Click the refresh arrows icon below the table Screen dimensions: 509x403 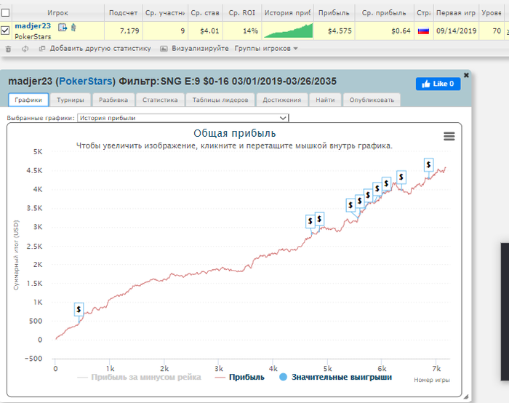[25, 49]
